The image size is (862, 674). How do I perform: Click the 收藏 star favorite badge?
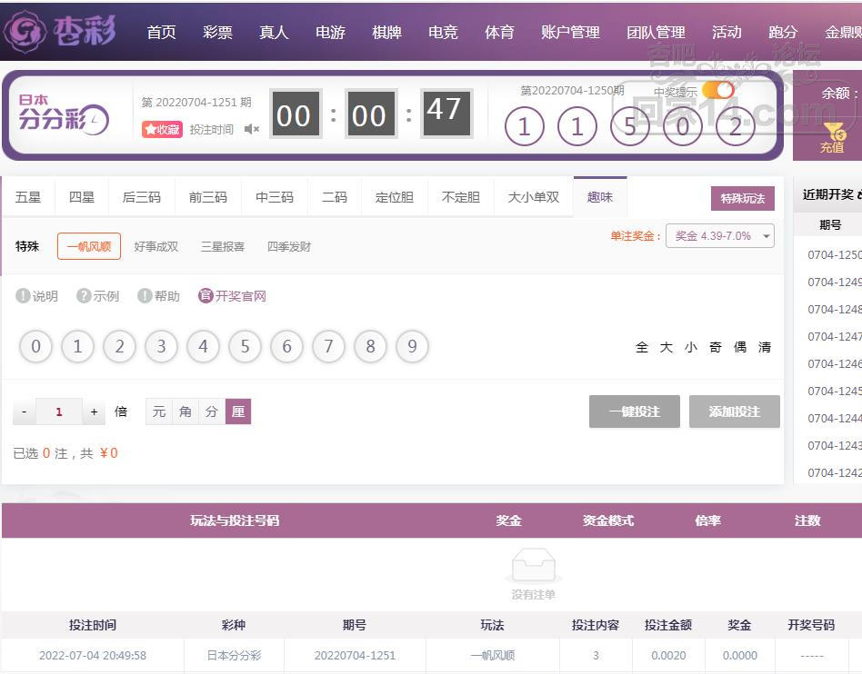tap(162, 130)
